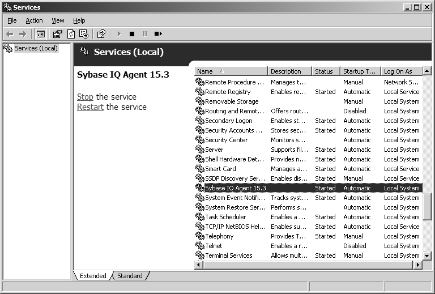
Task: Click horizontal scrollbar left arrow
Action: 198,265
